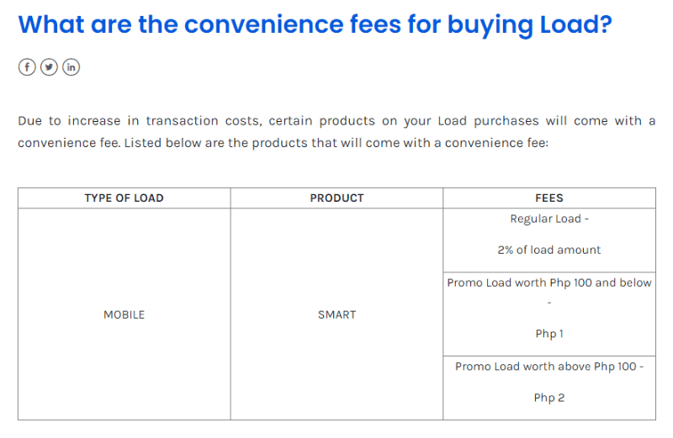The height and width of the screenshot is (438, 673).
Task: Click the convenience fees page heading
Action: click(315, 24)
